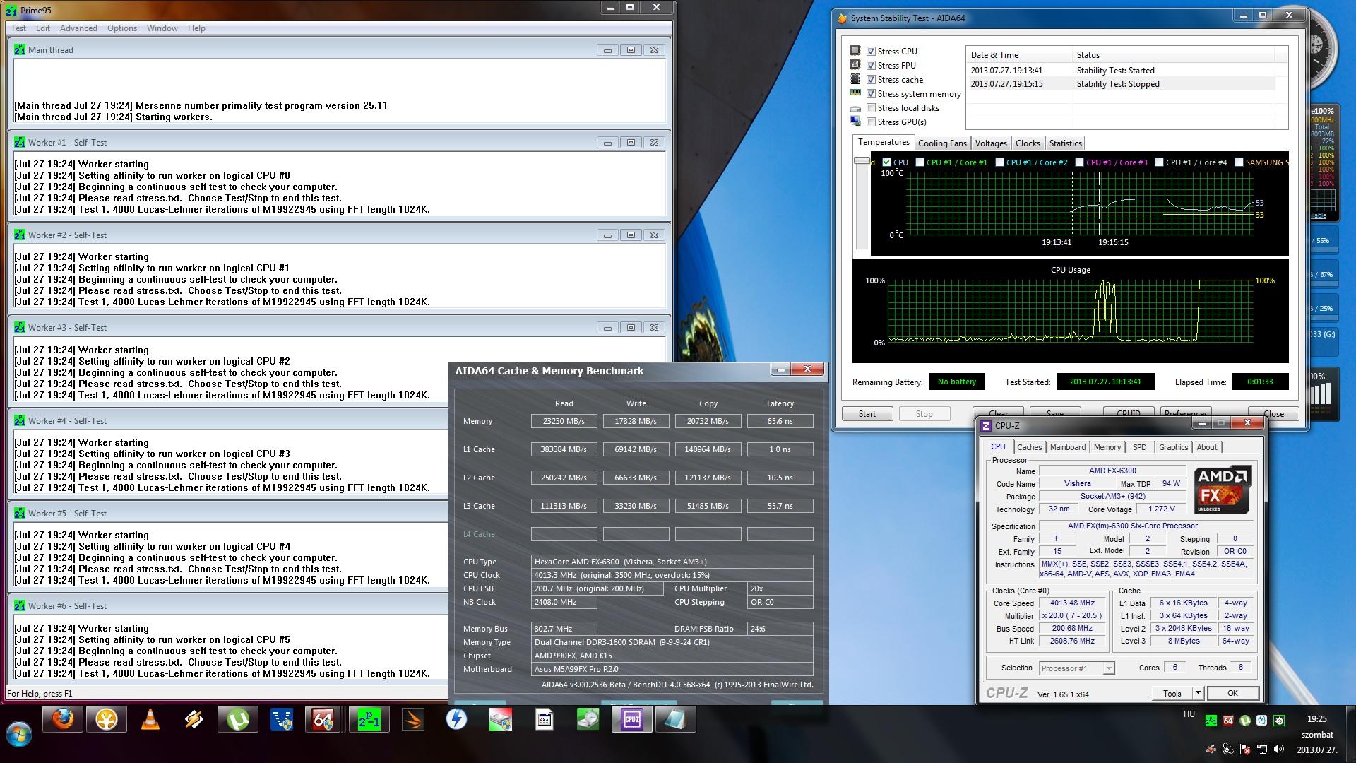Toggle the Stress cache checkbox

pos(872,79)
